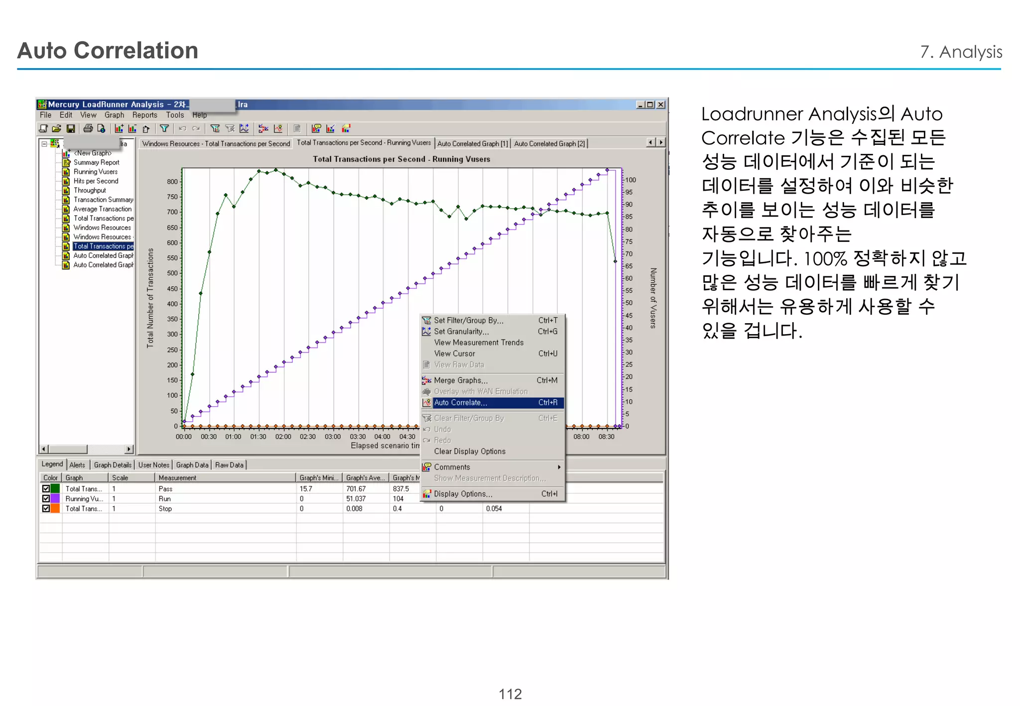The image size is (1020, 706).
Task: Click tree panel scroll-right arrow
Action: [x=129, y=449]
